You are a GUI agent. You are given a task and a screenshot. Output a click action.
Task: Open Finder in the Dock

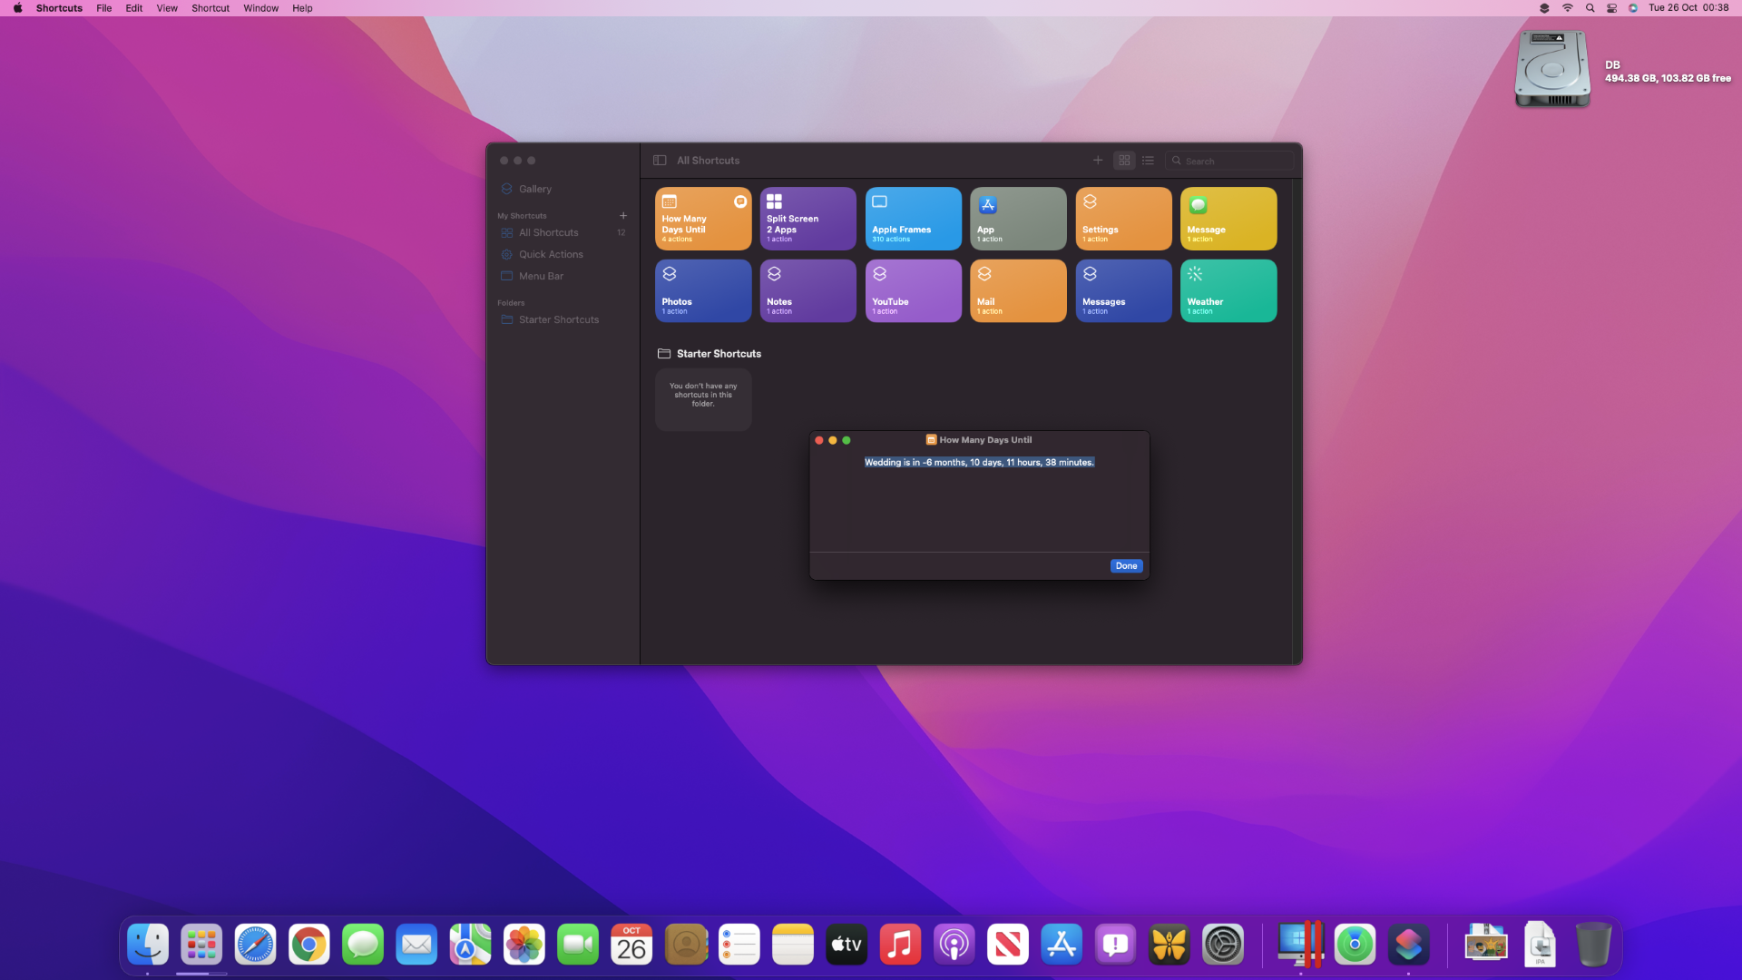[x=149, y=946]
